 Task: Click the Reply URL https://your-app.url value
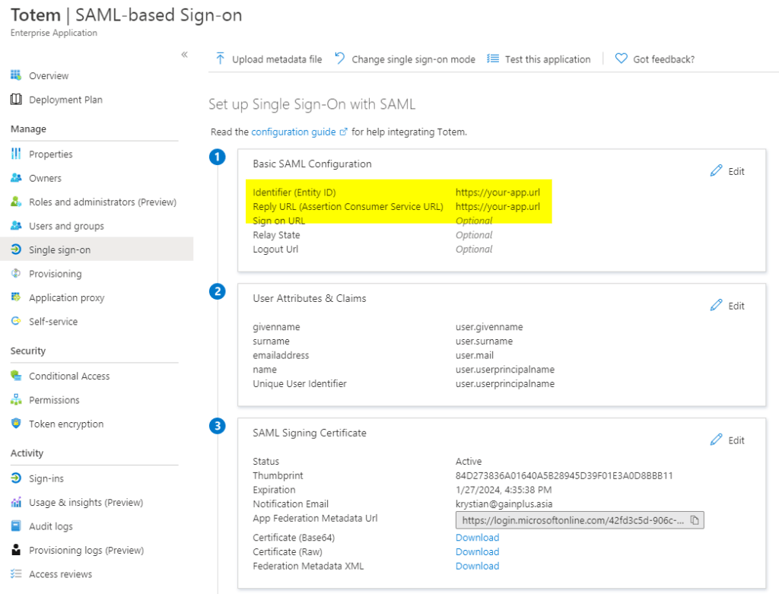click(498, 206)
